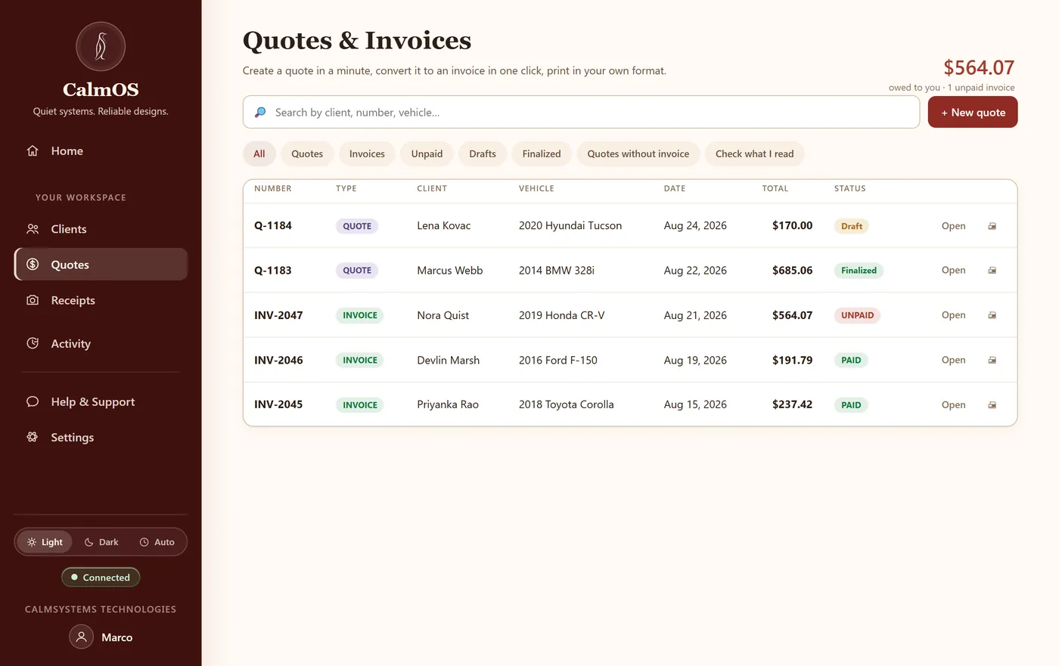Filter list by Invoices chip
Viewport: 1059px width, 666px height.
coord(367,153)
